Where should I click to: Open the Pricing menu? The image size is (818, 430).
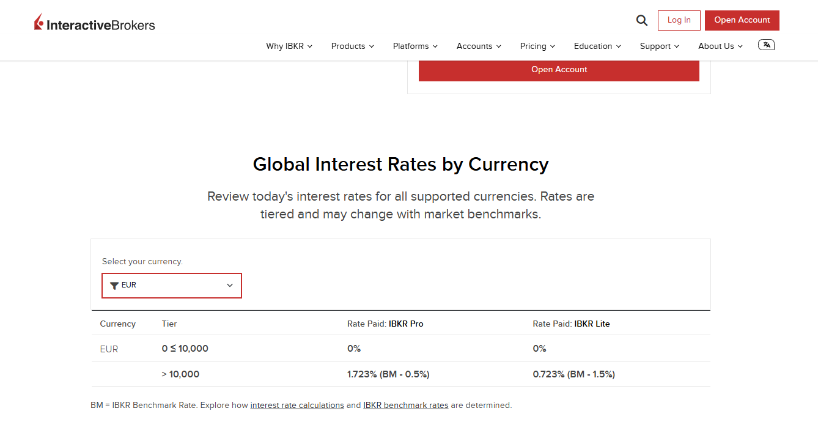[537, 46]
